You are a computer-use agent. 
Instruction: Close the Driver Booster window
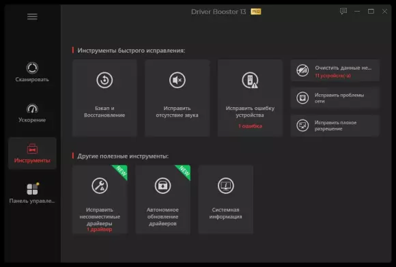point(384,12)
